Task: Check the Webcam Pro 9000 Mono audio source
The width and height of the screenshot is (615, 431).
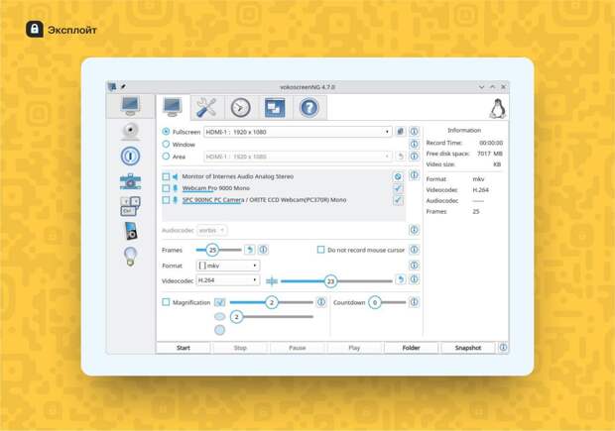Action: click(166, 187)
